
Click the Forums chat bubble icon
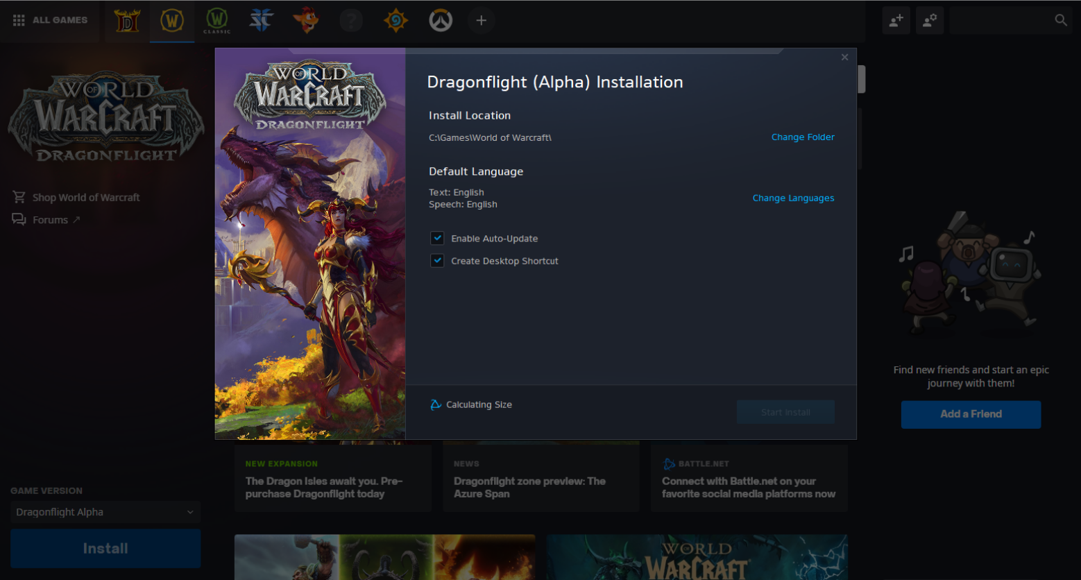[x=19, y=219]
